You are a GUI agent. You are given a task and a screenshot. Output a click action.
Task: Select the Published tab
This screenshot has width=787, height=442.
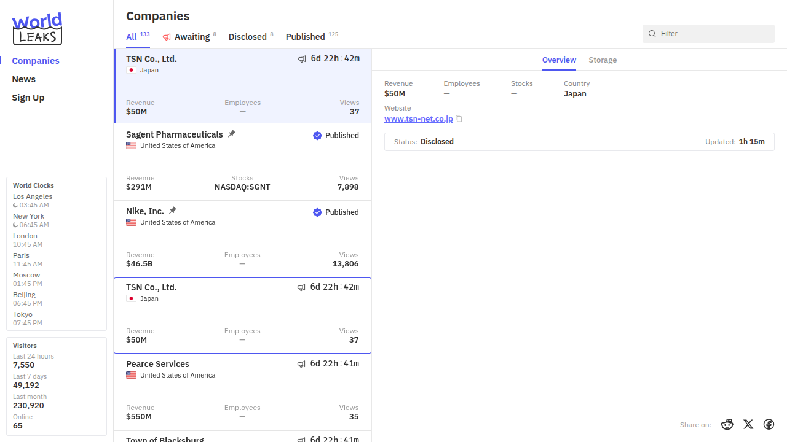305,37
